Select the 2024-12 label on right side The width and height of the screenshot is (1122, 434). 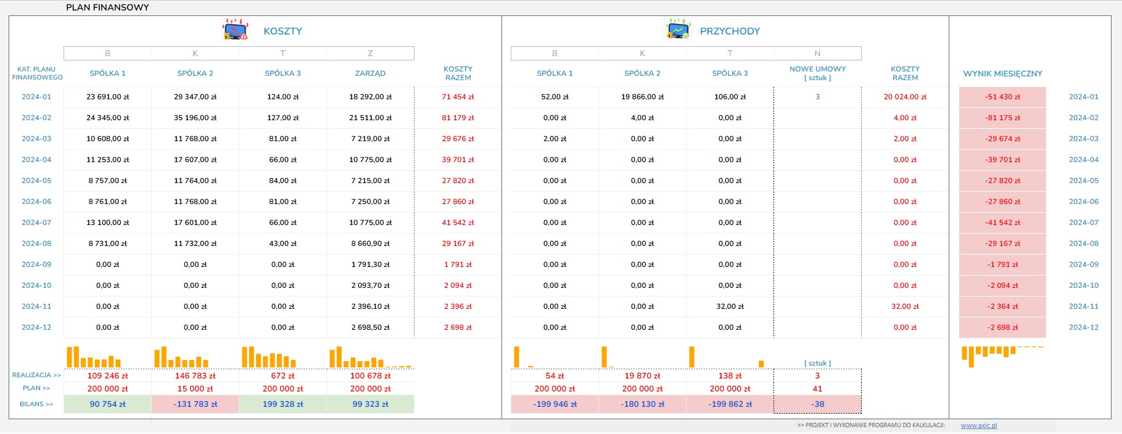pyautogui.click(x=1083, y=327)
